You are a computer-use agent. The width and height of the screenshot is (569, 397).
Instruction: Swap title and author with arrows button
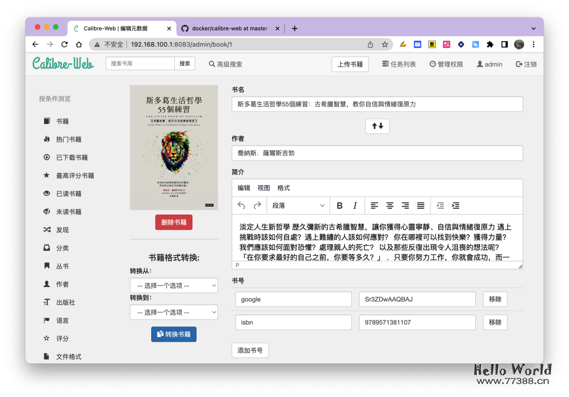click(x=377, y=126)
